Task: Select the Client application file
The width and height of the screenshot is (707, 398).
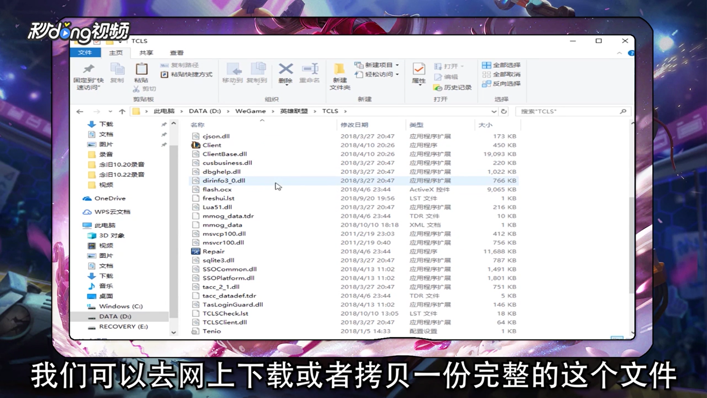Action: click(212, 145)
